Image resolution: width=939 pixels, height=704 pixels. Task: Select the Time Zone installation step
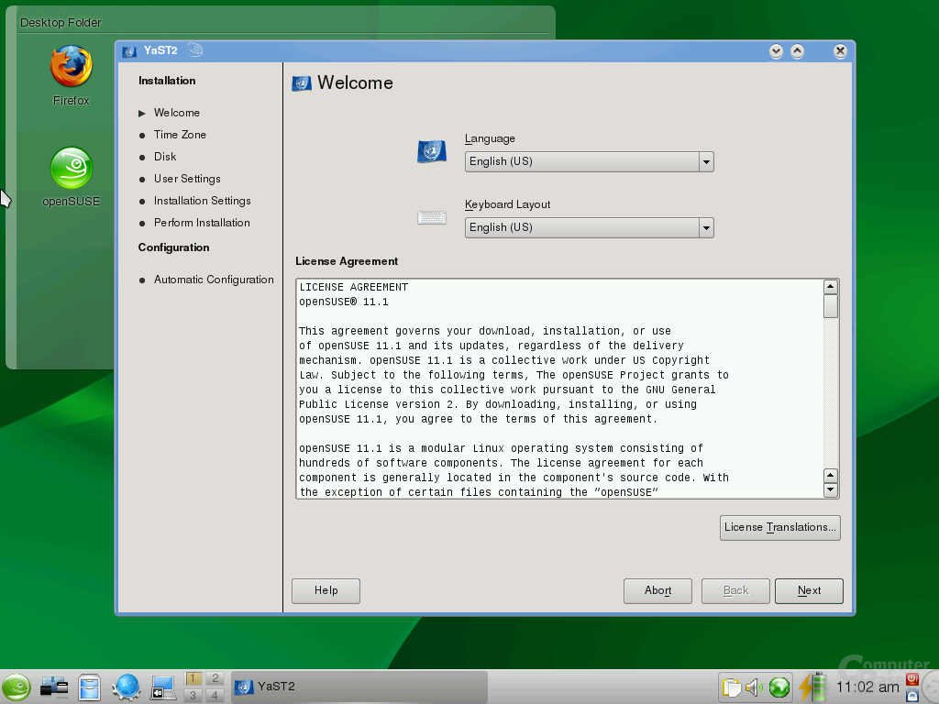click(x=179, y=135)
